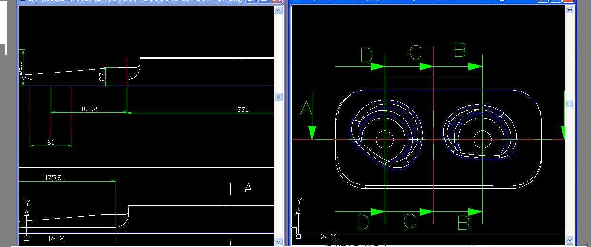Click the Y axis label in the left window
Screen dimensions: 591x247
tap(27, 203)
